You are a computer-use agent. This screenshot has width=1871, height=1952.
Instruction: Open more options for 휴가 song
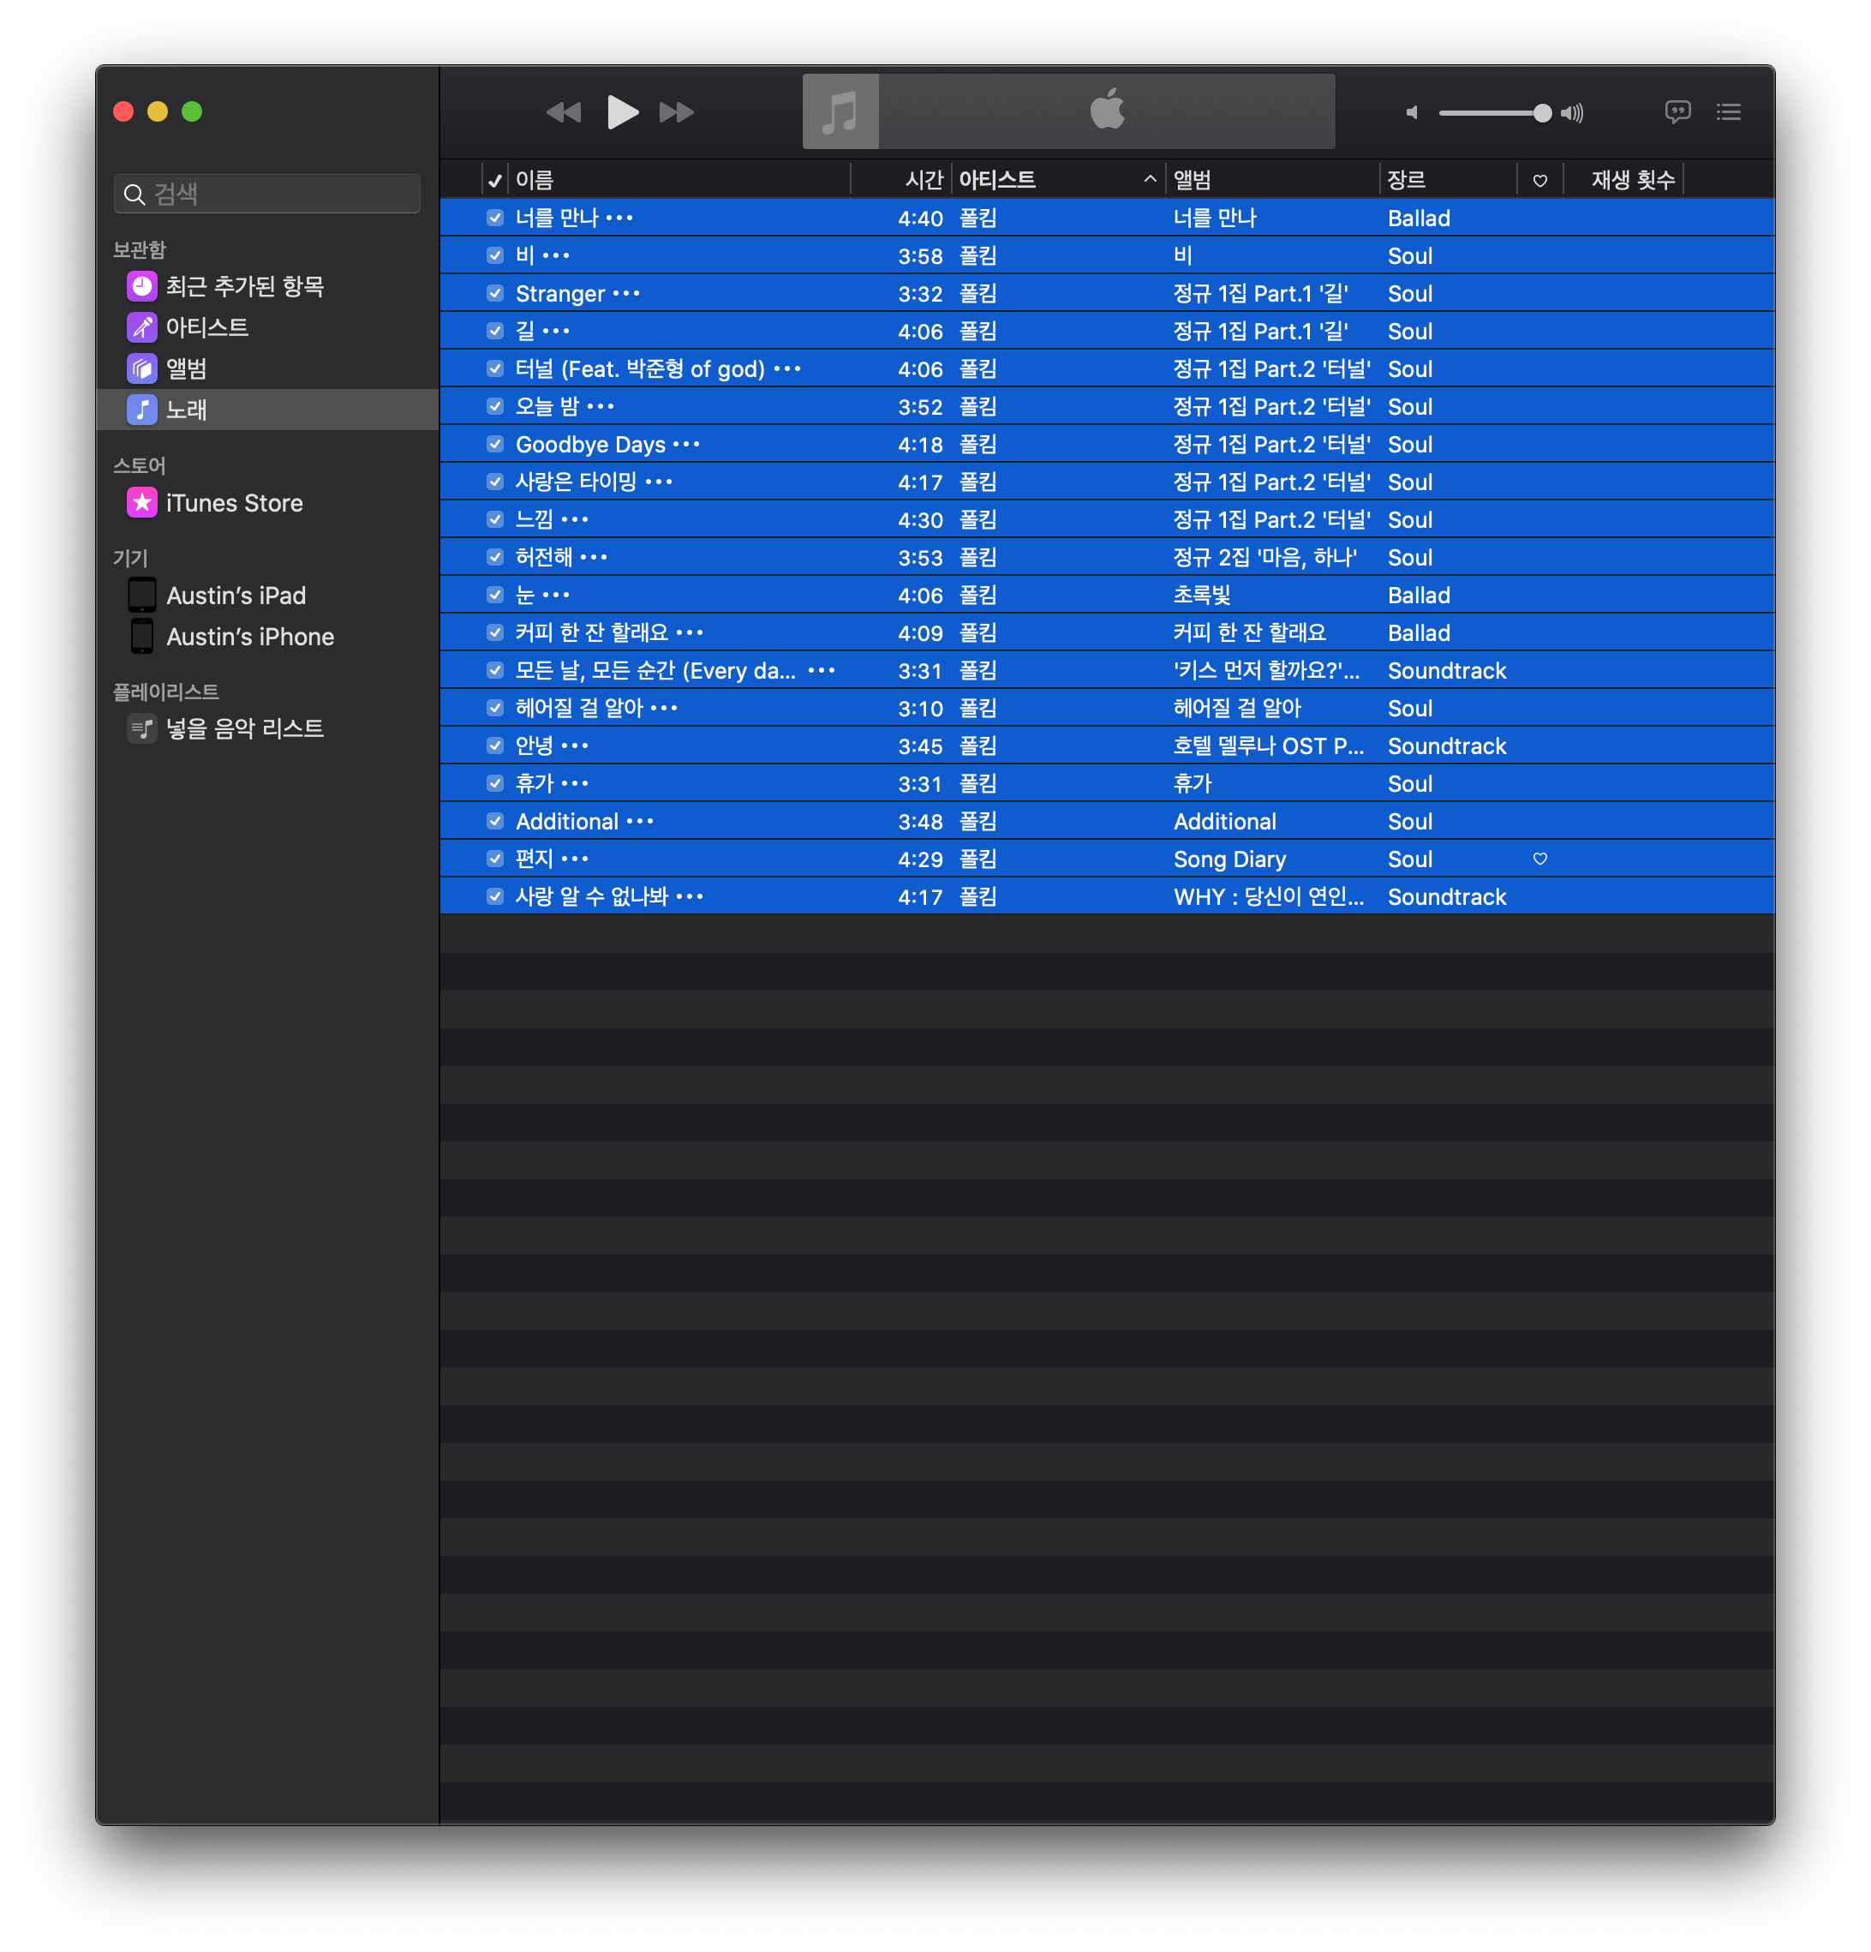pyautogui.click(x=576, y=784)
